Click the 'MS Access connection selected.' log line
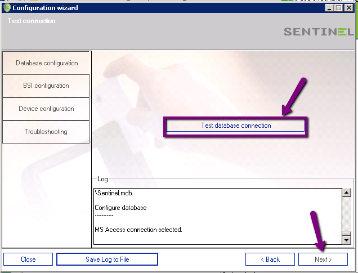 tap(138, 230)
